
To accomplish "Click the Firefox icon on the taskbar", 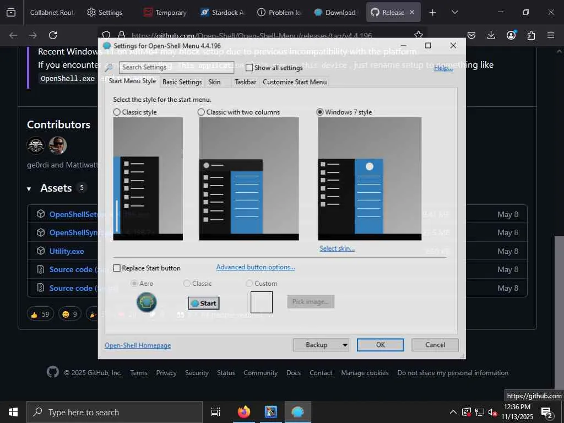I will coord(244,412).
